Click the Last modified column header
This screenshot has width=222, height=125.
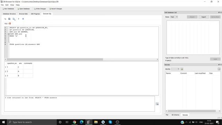(201, 73)
